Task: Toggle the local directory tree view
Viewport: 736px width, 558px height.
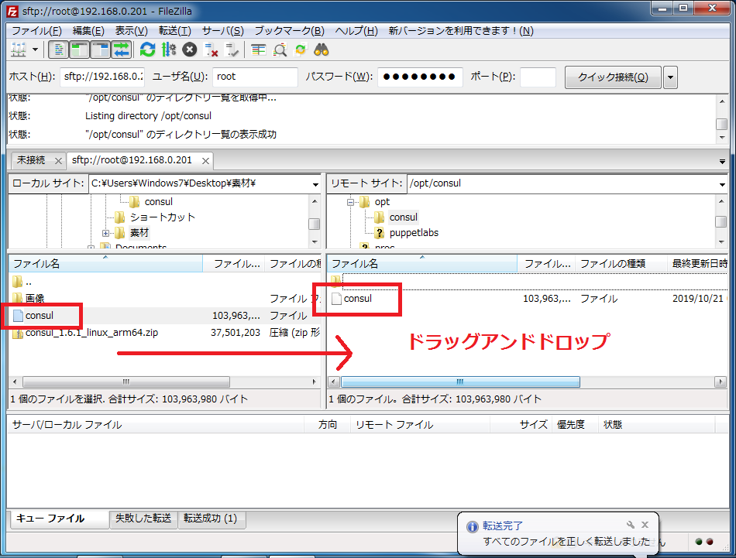Action: tap(79, 50)
